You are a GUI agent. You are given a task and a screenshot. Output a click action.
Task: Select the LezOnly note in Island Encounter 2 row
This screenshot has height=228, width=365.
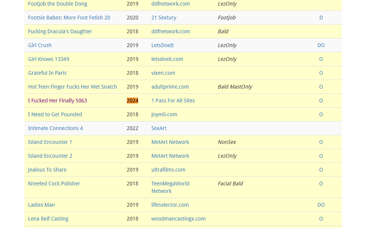[227, 156]
